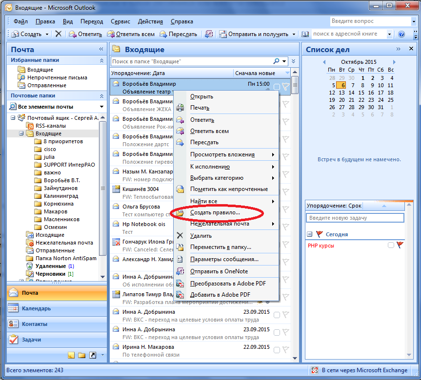Click the Нежелательная почта folder icon
The height and width of the screenshot is (380, 421).
pyautogui.click(x=30, y=243)
